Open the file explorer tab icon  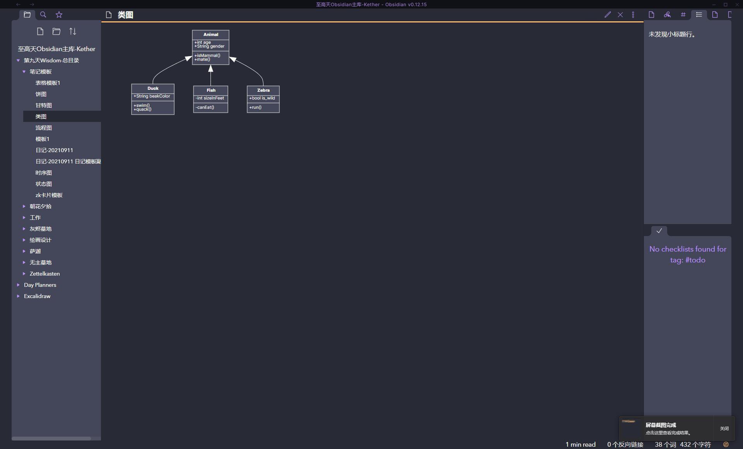27,15
